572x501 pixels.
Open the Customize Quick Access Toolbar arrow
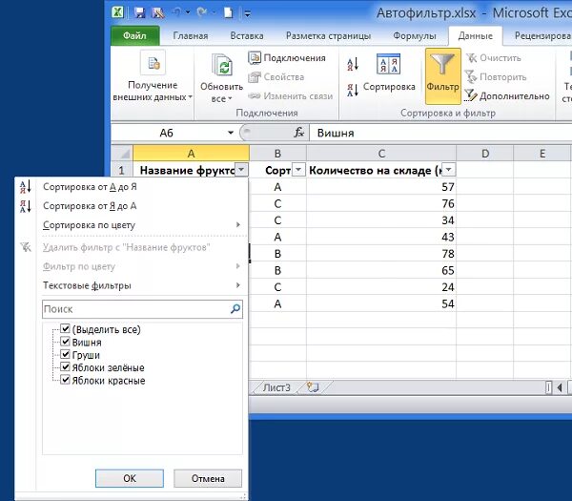247,14
